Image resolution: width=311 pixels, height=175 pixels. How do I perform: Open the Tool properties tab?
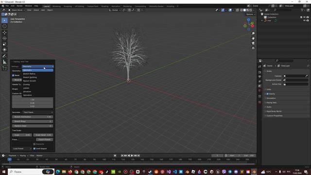260,67
